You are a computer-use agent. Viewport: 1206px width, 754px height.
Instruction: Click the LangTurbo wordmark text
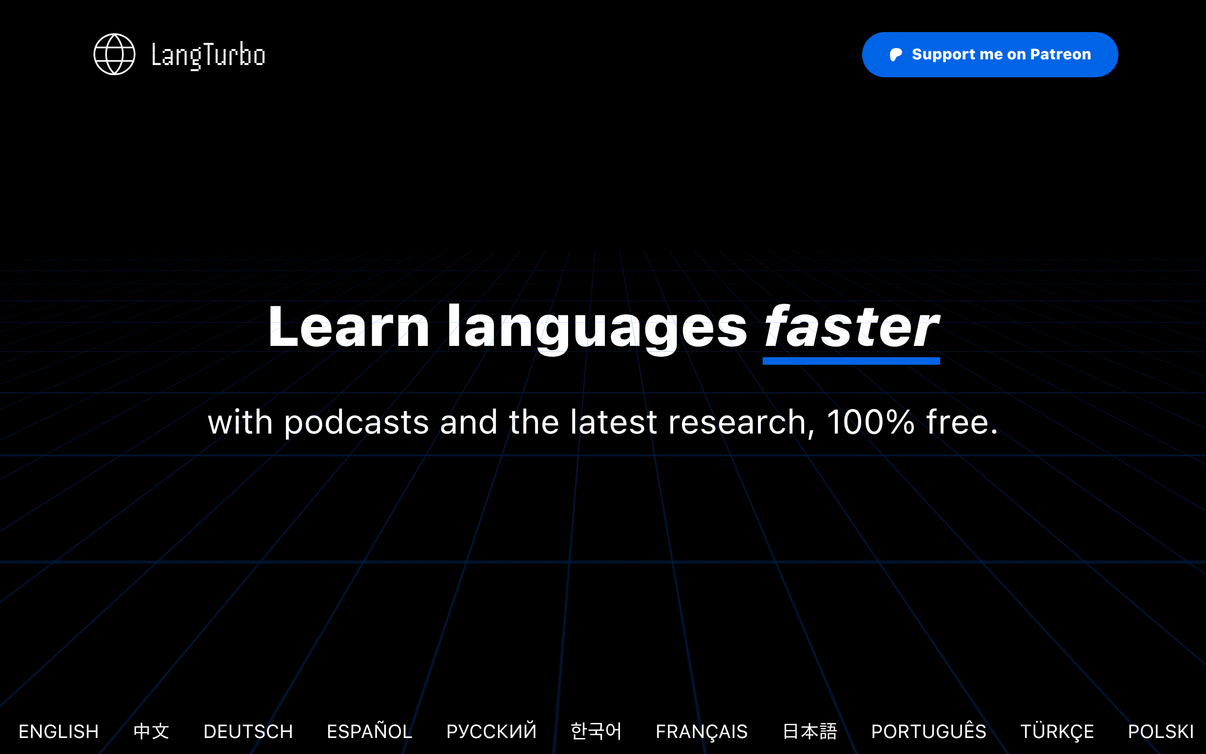point(208,55)
